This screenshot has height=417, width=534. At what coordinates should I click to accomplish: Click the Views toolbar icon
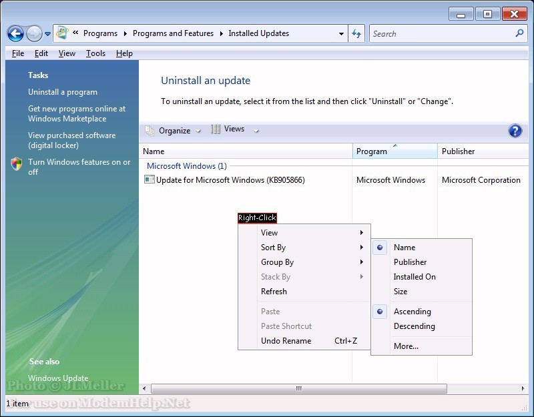216,129
